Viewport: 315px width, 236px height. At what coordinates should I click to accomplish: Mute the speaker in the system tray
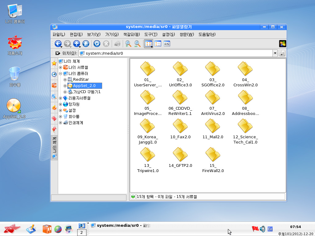[262, 229]
